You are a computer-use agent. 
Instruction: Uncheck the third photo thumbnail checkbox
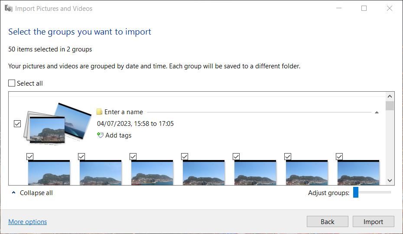(x=133, y=157)
